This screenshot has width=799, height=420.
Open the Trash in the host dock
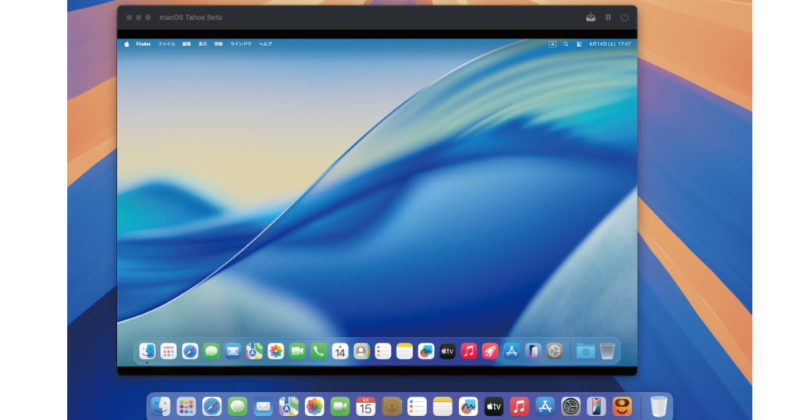[659, 406]
